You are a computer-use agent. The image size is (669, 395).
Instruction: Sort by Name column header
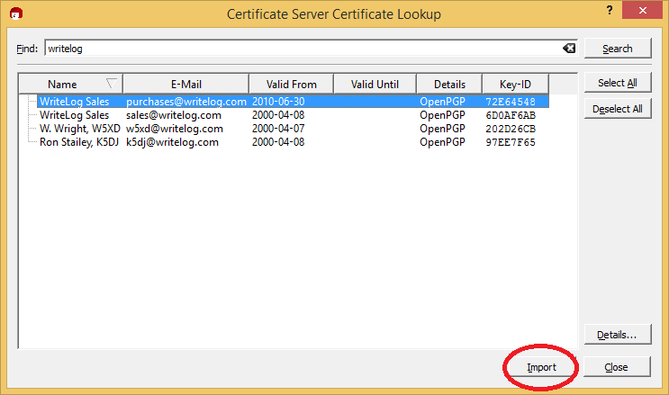coord(71,84)
